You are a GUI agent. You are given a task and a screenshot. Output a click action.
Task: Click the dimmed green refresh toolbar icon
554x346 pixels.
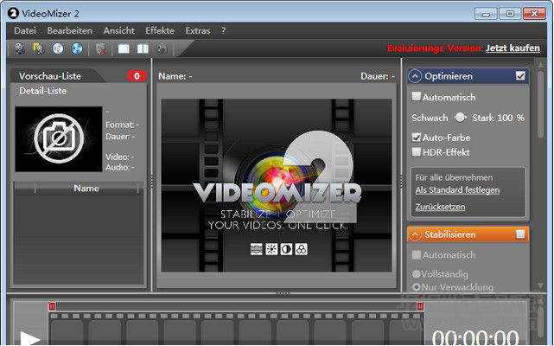pos(162,48)
